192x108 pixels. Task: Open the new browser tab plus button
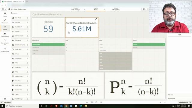[x=27, y=2]
